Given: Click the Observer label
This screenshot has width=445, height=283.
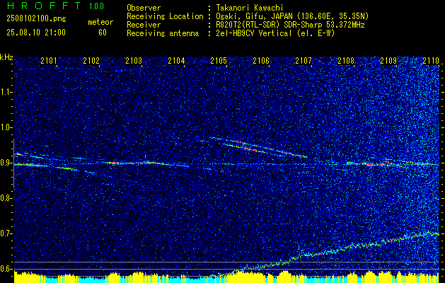Looking at the screenshot, I should pyautogui.click(x=144, y=8).
